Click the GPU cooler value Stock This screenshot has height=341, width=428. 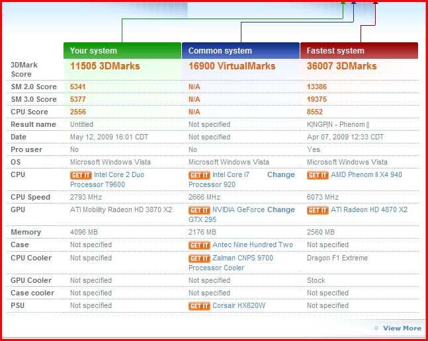316,280
